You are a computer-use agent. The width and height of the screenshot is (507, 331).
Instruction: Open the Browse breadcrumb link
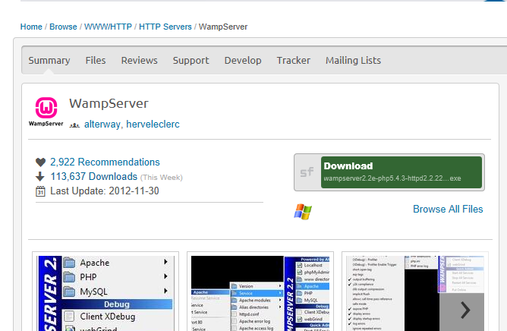tap(63, 27)
